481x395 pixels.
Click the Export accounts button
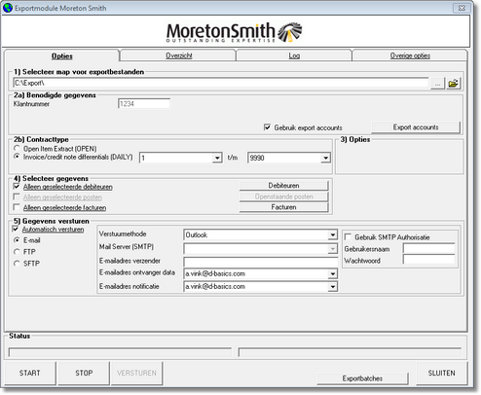(x=416, y=127)
